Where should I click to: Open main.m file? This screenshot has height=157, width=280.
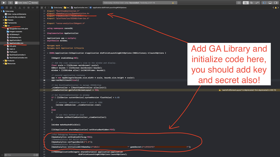[11, 49]
